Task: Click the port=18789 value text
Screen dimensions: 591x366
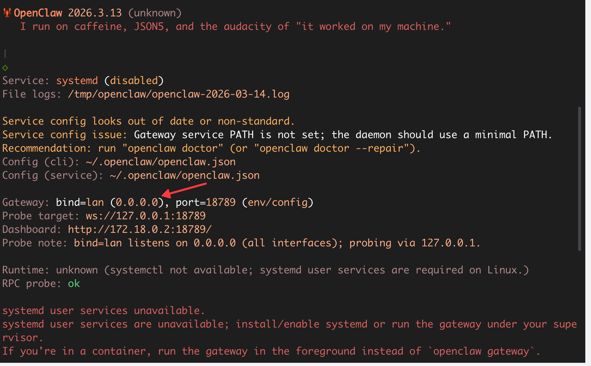Action: click(206, 202)
